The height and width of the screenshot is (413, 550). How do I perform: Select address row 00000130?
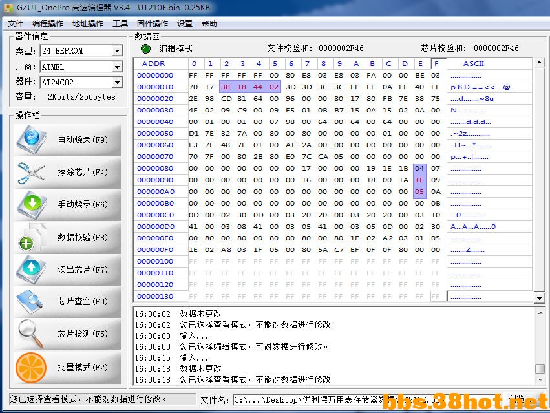pos(155,297)
